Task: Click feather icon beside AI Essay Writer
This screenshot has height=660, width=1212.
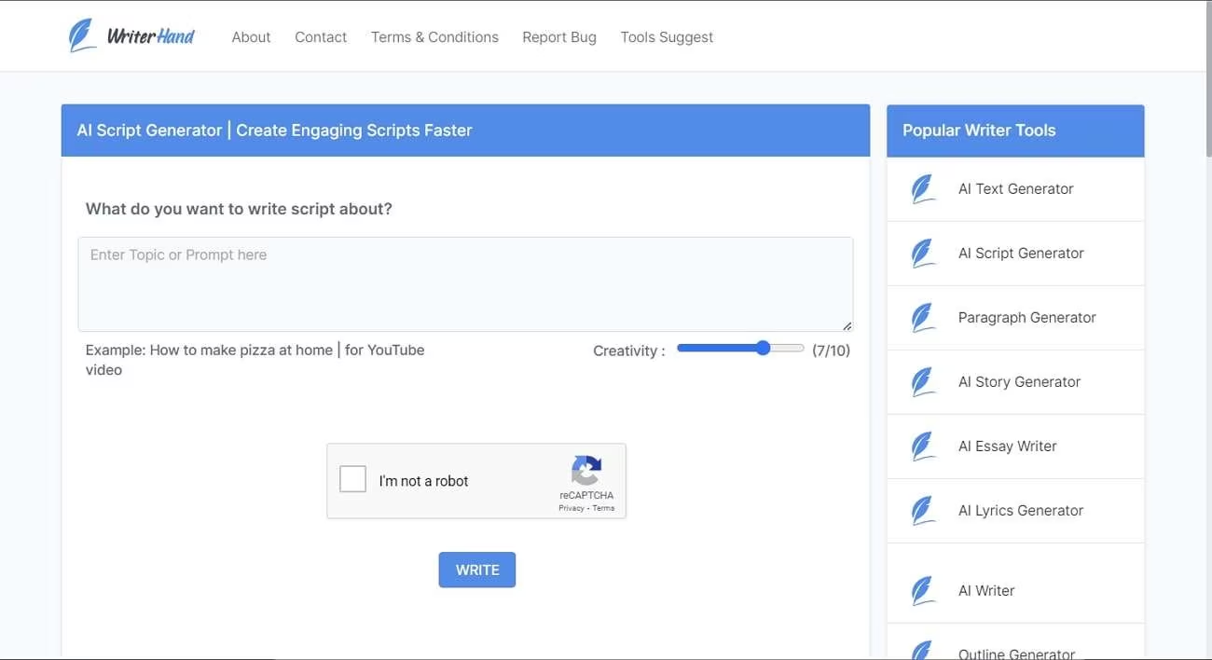Action: pyautogui.click(x=922, y=447)
